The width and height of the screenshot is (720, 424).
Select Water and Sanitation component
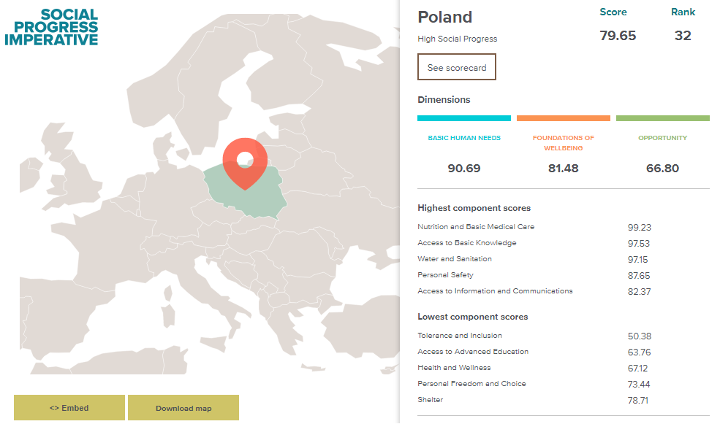[455, 259]
